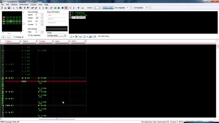This screenshot has width=219, height=123.
Task: Toggle the Key repetition checkbox
Action: tap(29, 36)
